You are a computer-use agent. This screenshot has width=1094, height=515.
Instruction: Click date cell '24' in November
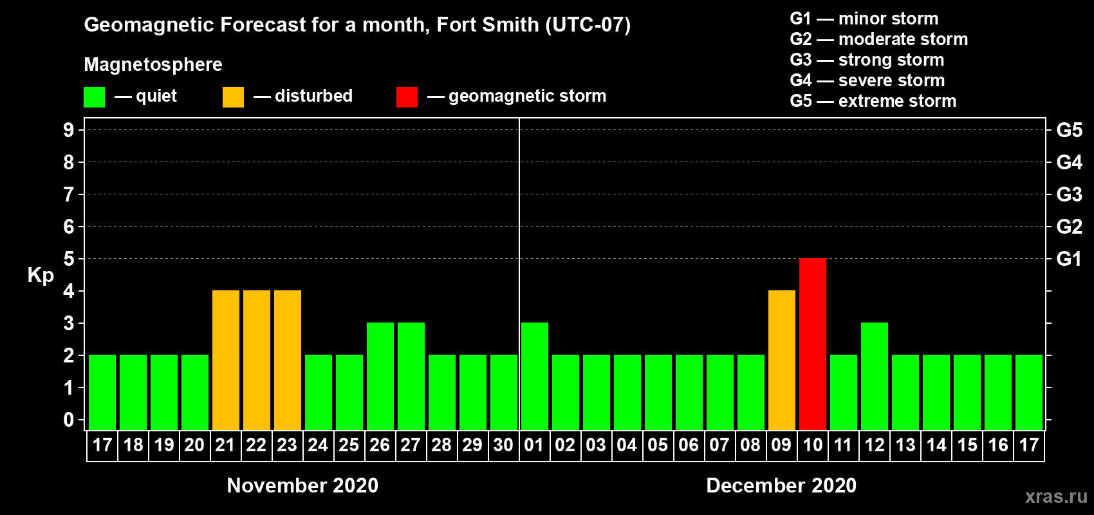(318, 445)
